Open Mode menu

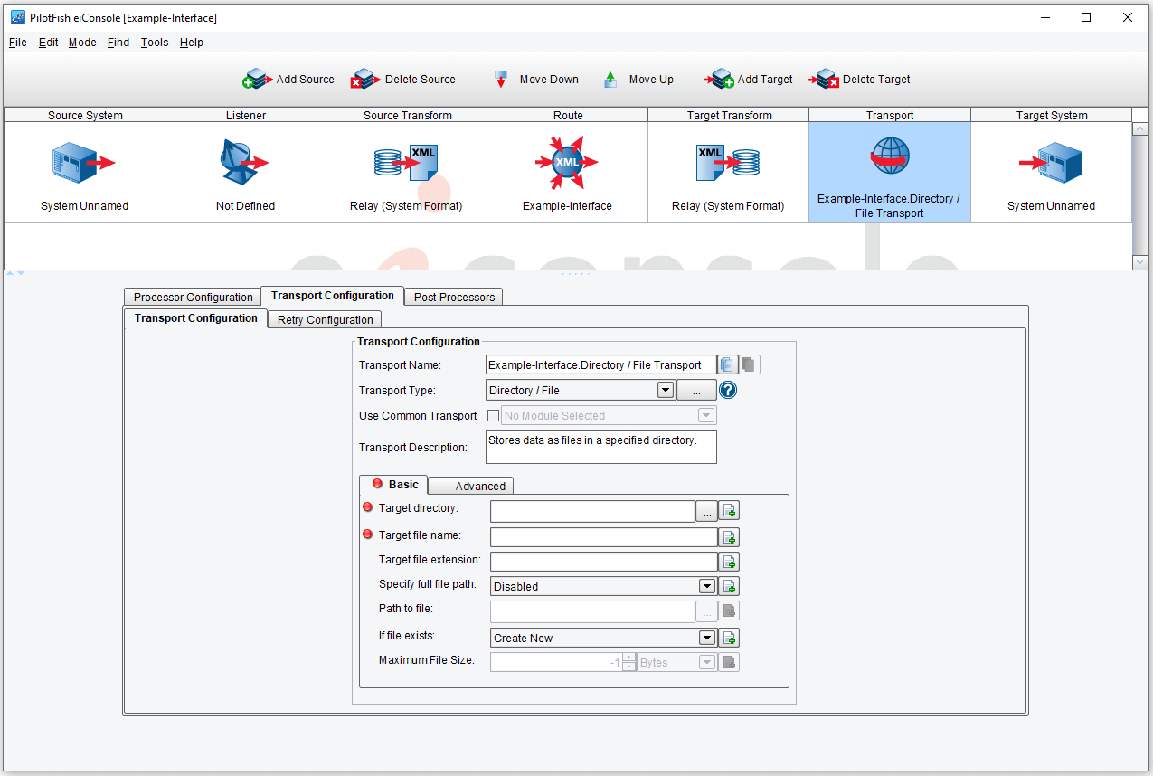82,43
